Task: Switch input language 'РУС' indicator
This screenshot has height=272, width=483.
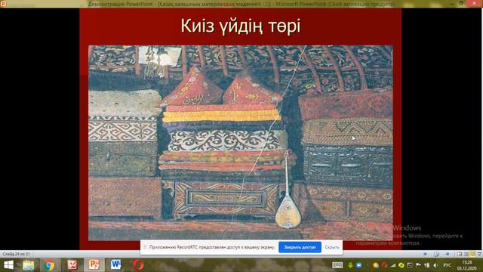Action: click(x=447, y=265)
